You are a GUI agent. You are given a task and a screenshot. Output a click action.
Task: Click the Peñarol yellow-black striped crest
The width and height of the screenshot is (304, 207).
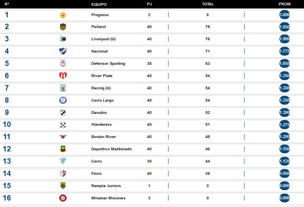tap(63, 27)
